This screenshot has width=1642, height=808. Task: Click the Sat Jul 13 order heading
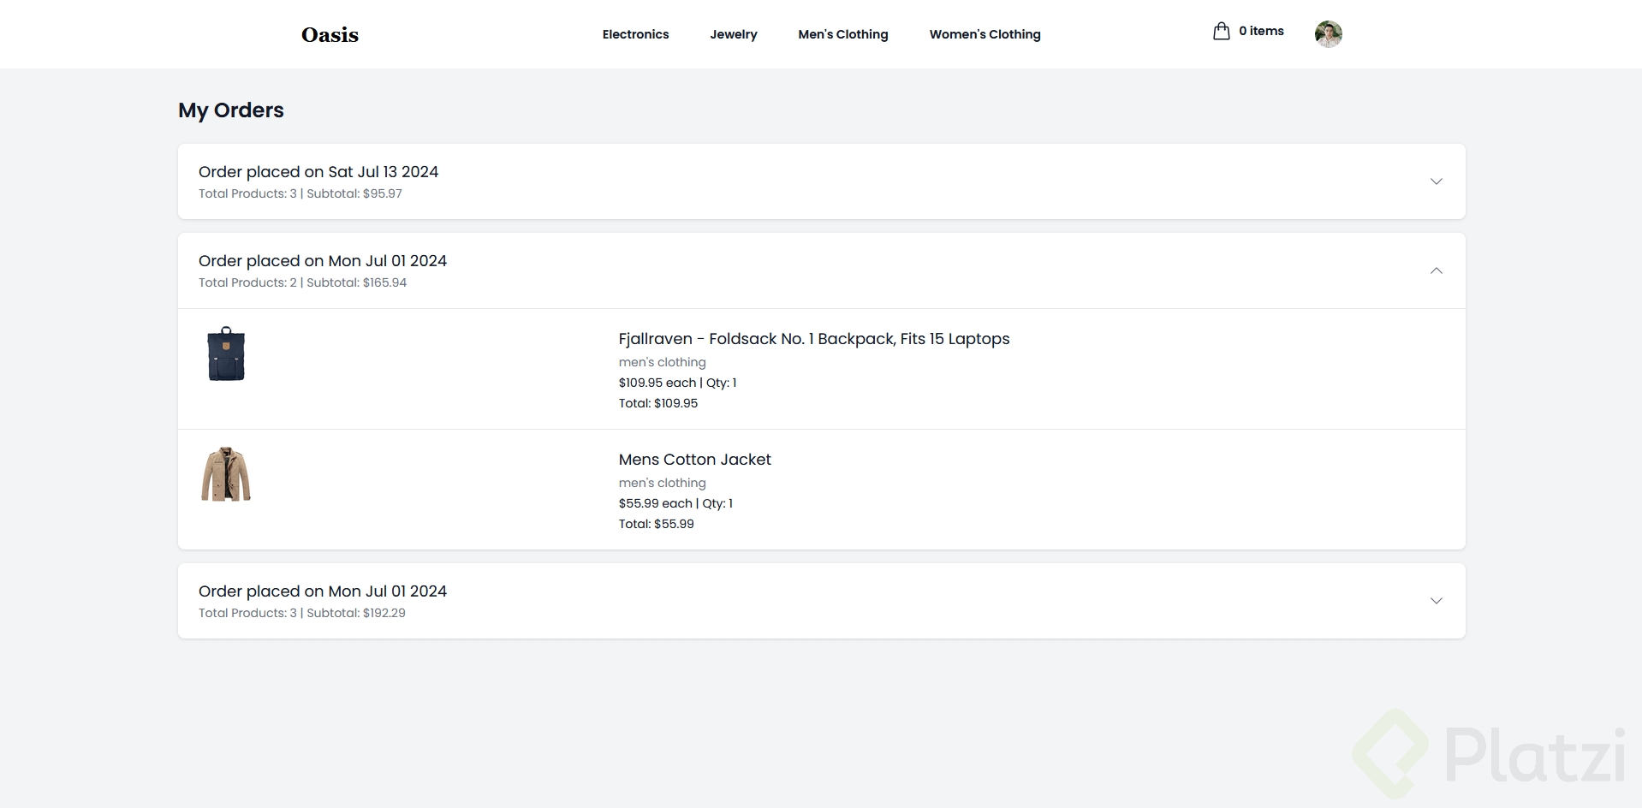click(318, 172)
